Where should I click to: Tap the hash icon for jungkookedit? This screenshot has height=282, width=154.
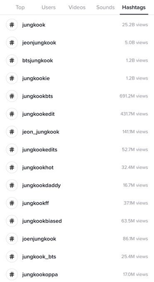(x=12, y=114)
